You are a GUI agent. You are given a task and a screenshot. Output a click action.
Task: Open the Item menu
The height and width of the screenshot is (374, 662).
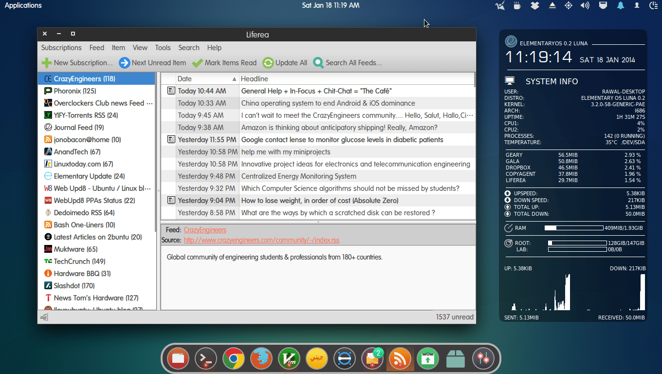point(118,48)
